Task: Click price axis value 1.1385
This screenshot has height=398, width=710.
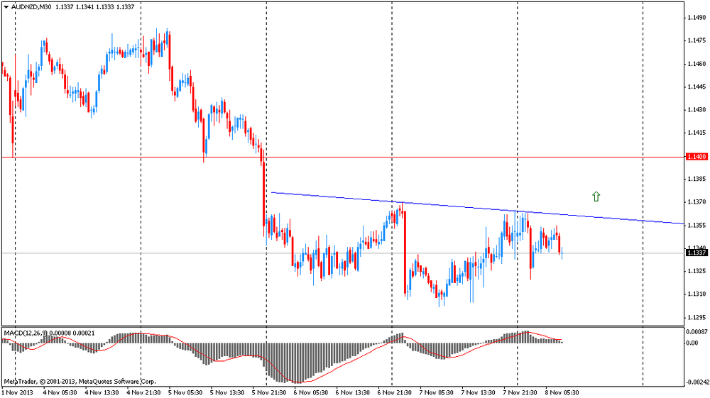Action: 697,179
